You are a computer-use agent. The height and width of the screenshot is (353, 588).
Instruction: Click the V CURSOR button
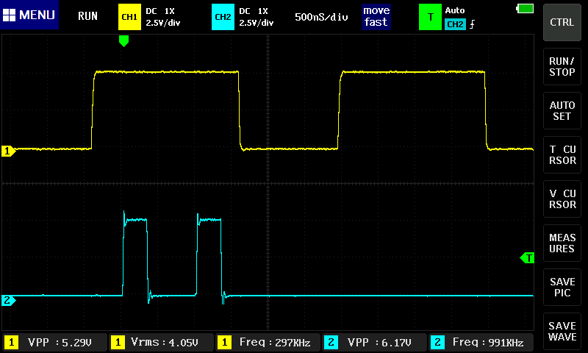coord(562,199)
